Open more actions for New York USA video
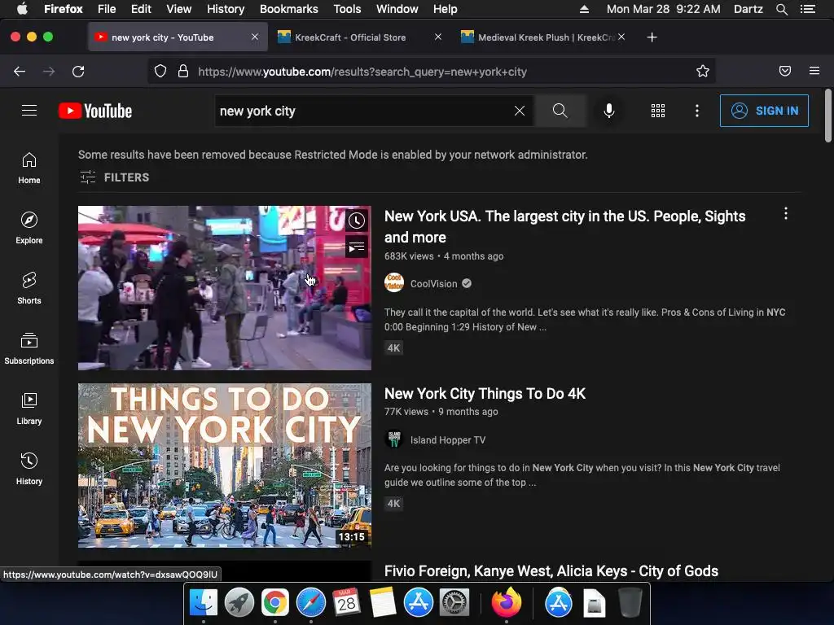Viewport: 834px width, 625px height. 786,214
